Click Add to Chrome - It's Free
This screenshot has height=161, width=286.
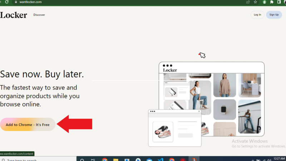pyautogui.click(x=28, y=125)
